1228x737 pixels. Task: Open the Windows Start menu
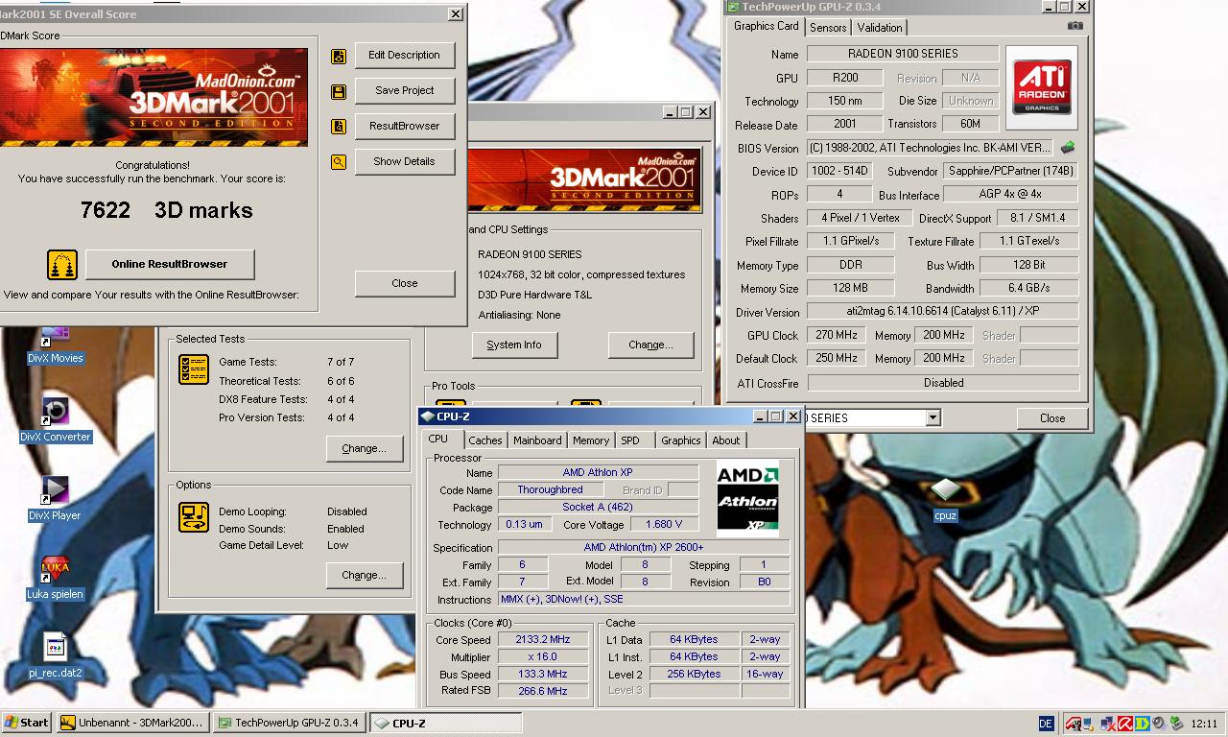click(27, 724)
